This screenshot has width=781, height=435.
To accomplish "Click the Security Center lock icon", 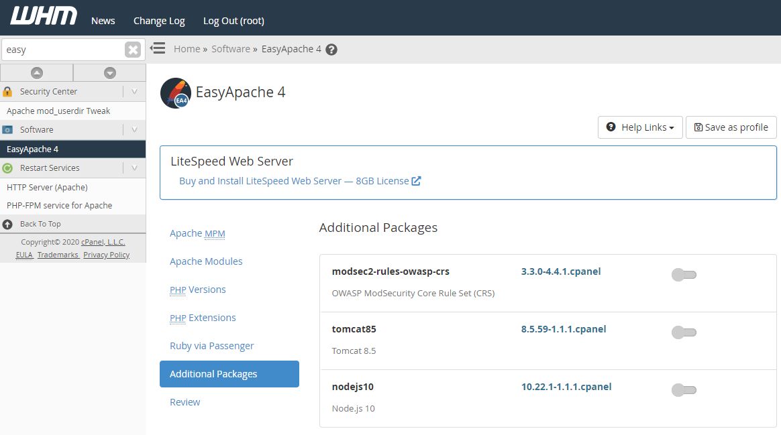I will tap(7, 92).
